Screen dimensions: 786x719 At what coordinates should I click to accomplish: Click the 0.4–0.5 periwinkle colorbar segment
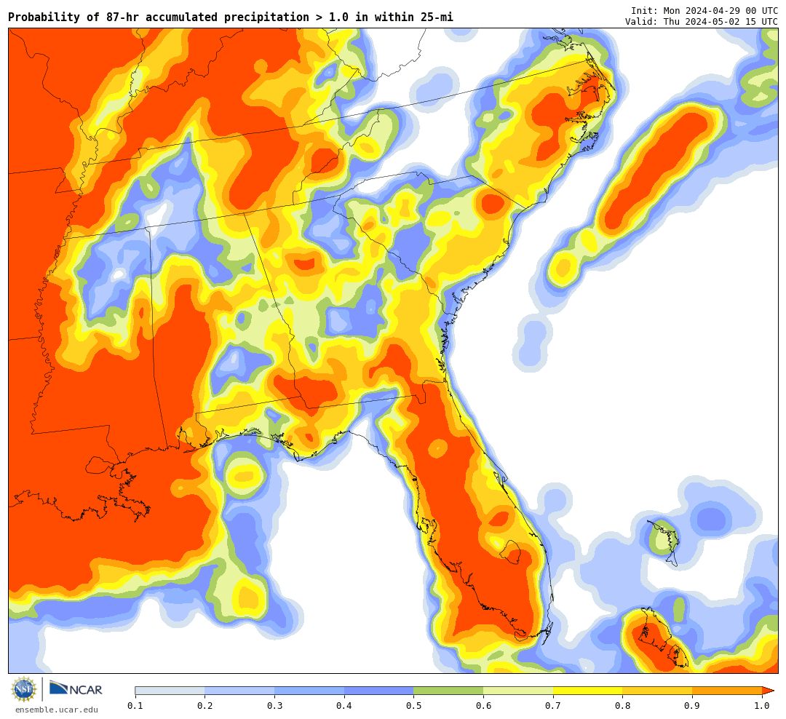pos(379,691)
